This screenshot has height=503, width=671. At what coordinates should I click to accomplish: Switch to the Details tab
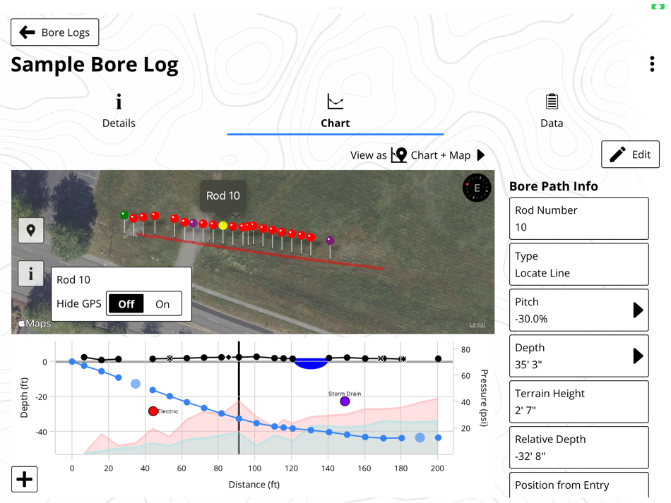[119, 111]
